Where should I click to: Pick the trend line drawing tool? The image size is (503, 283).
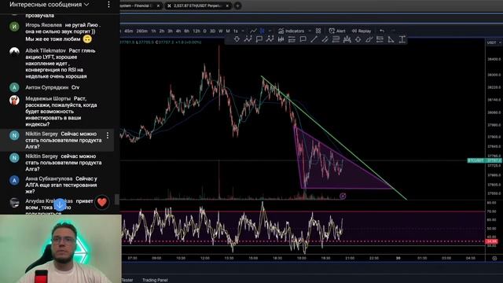pos(314,39)
